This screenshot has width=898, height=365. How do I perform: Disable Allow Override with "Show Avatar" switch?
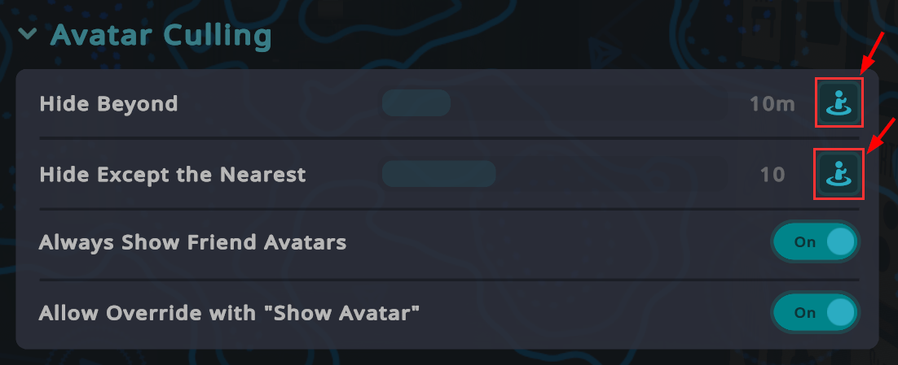tap(815, 312)
